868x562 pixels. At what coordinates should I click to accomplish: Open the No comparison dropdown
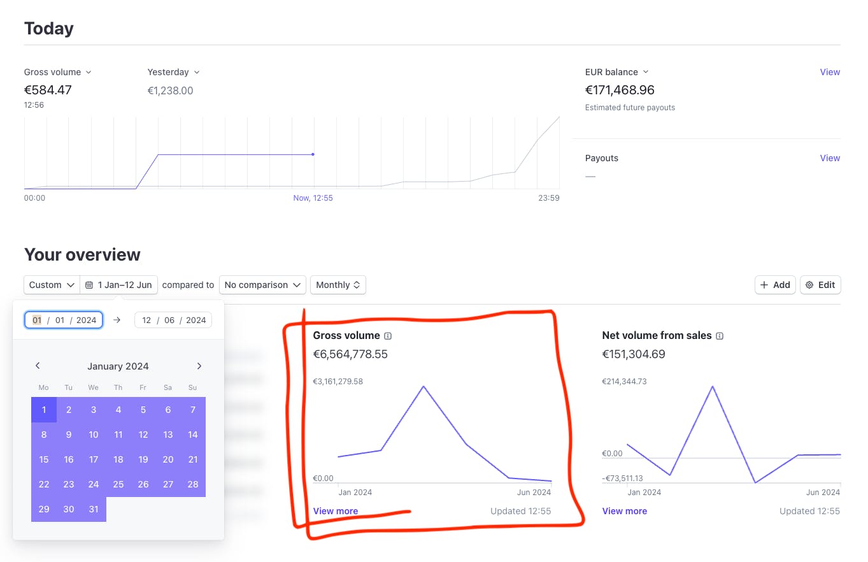tap(262, 285)
